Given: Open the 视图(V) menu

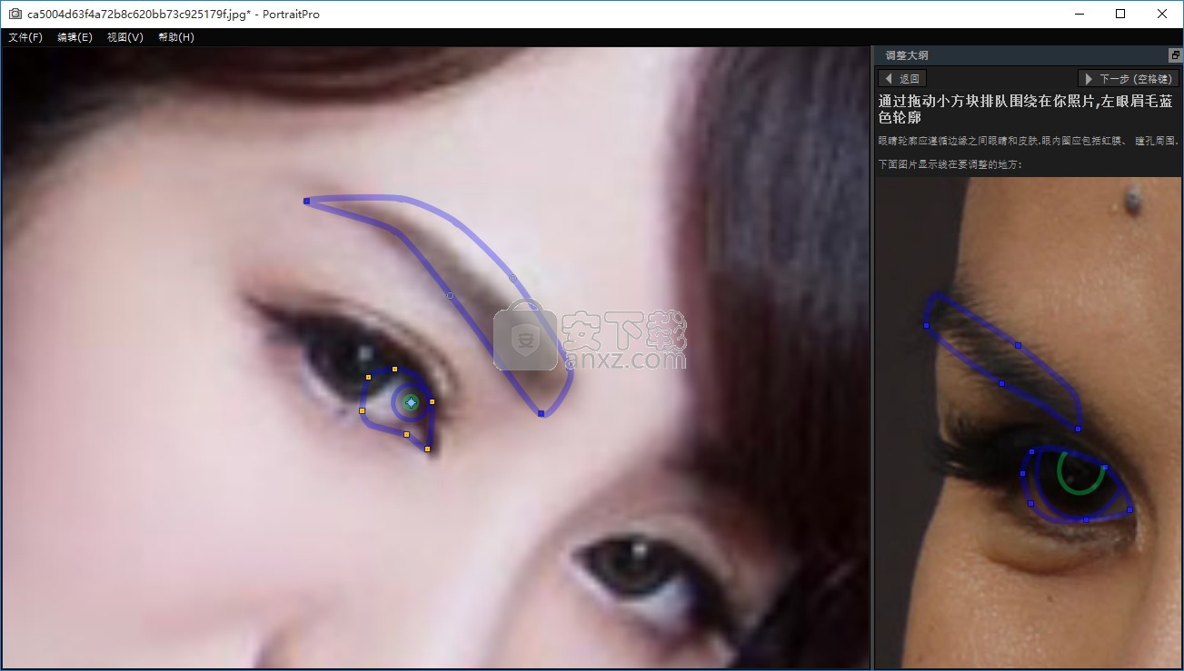Looking at the screenshot, I should [x=124, y=37].
